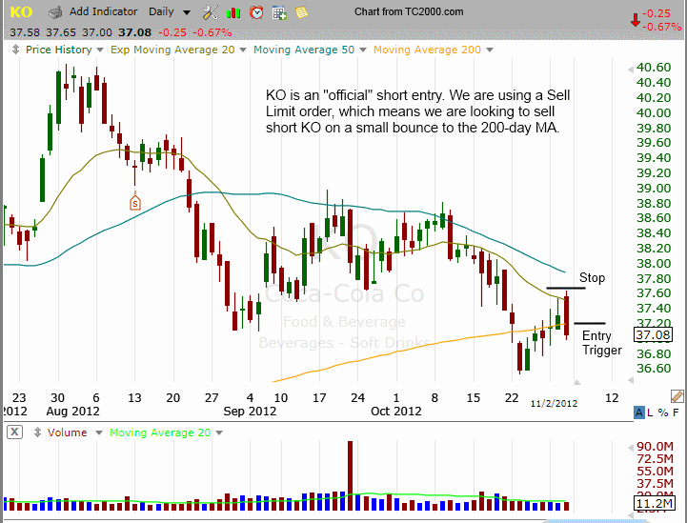Click the KO short entry annotation text
Image resolution: width=687 pixels, height=523 pixels.
click(x=417, y=111)
